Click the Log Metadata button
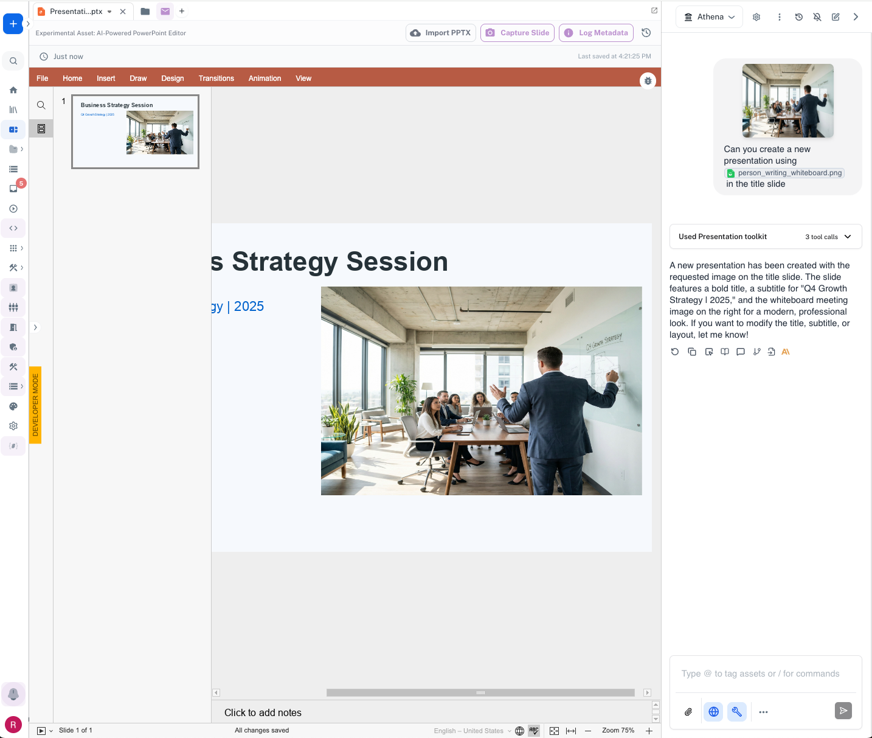This screenshot has height=738, width=872. (596, 33)
